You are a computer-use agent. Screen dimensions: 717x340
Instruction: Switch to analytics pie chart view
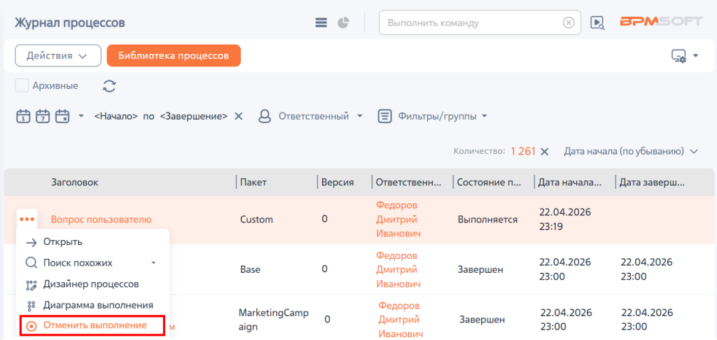click(343, 22)
